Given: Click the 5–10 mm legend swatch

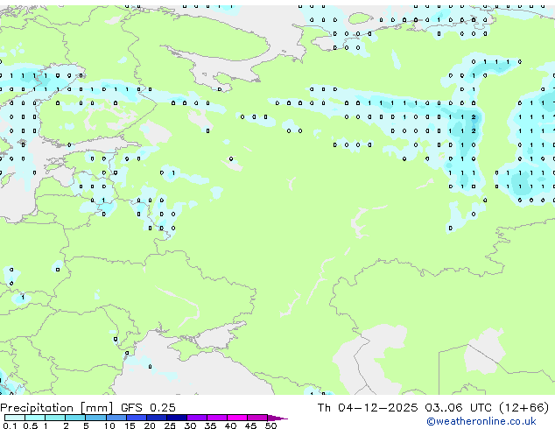Looking at the screenshot, I should coord(95,418).
